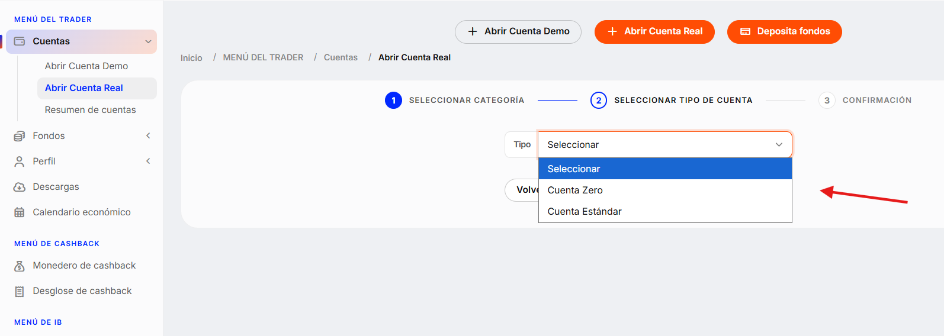Choose Cuenta Zero from the Tipo dropdown
This screenshot has width=944, height=336.
[x=665, y=190]
